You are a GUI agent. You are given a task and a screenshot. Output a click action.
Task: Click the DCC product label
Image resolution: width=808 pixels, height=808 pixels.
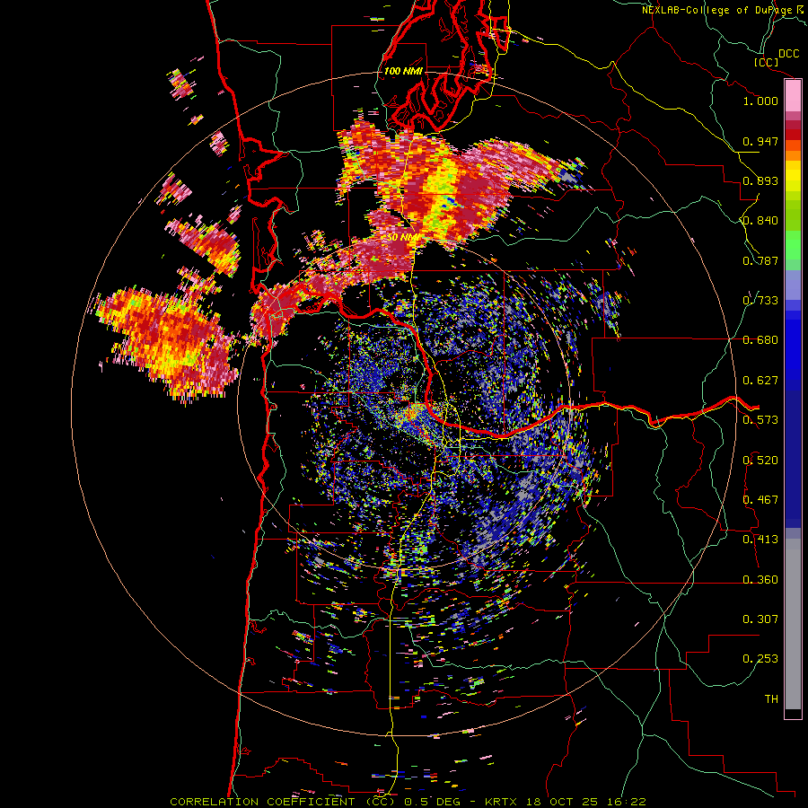pyautogui.click(x=788, y=54)
